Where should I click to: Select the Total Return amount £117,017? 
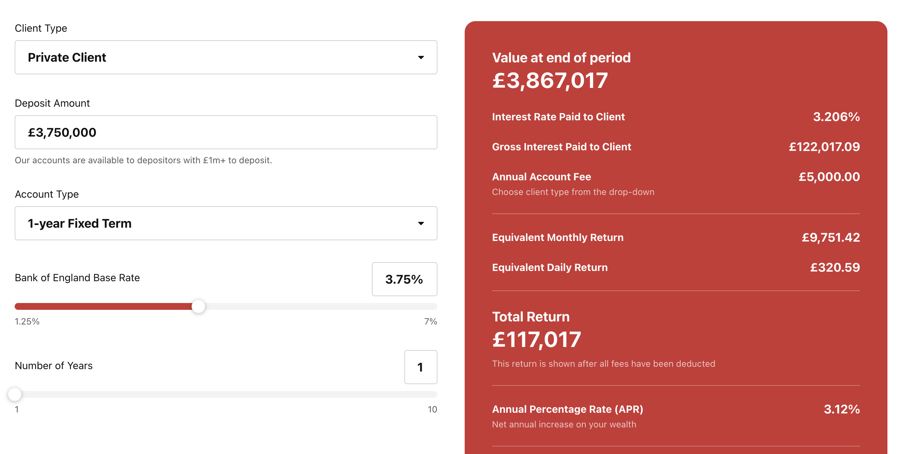click(537, 339)
